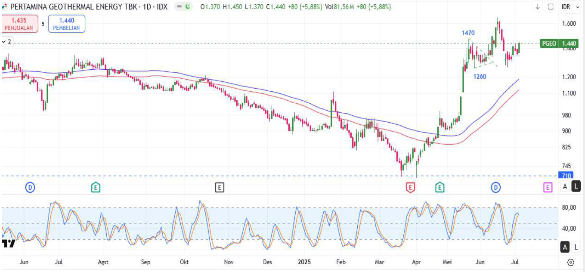Click the symbol title PERTAMINA GEOTHERMAL ENERGY TBK
The image size is (585, 272).
point(73,7)
